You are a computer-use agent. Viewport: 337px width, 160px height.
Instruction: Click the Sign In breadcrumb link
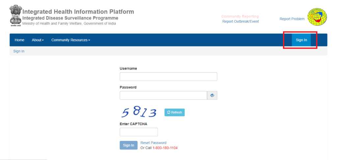[x=19, y=51]
